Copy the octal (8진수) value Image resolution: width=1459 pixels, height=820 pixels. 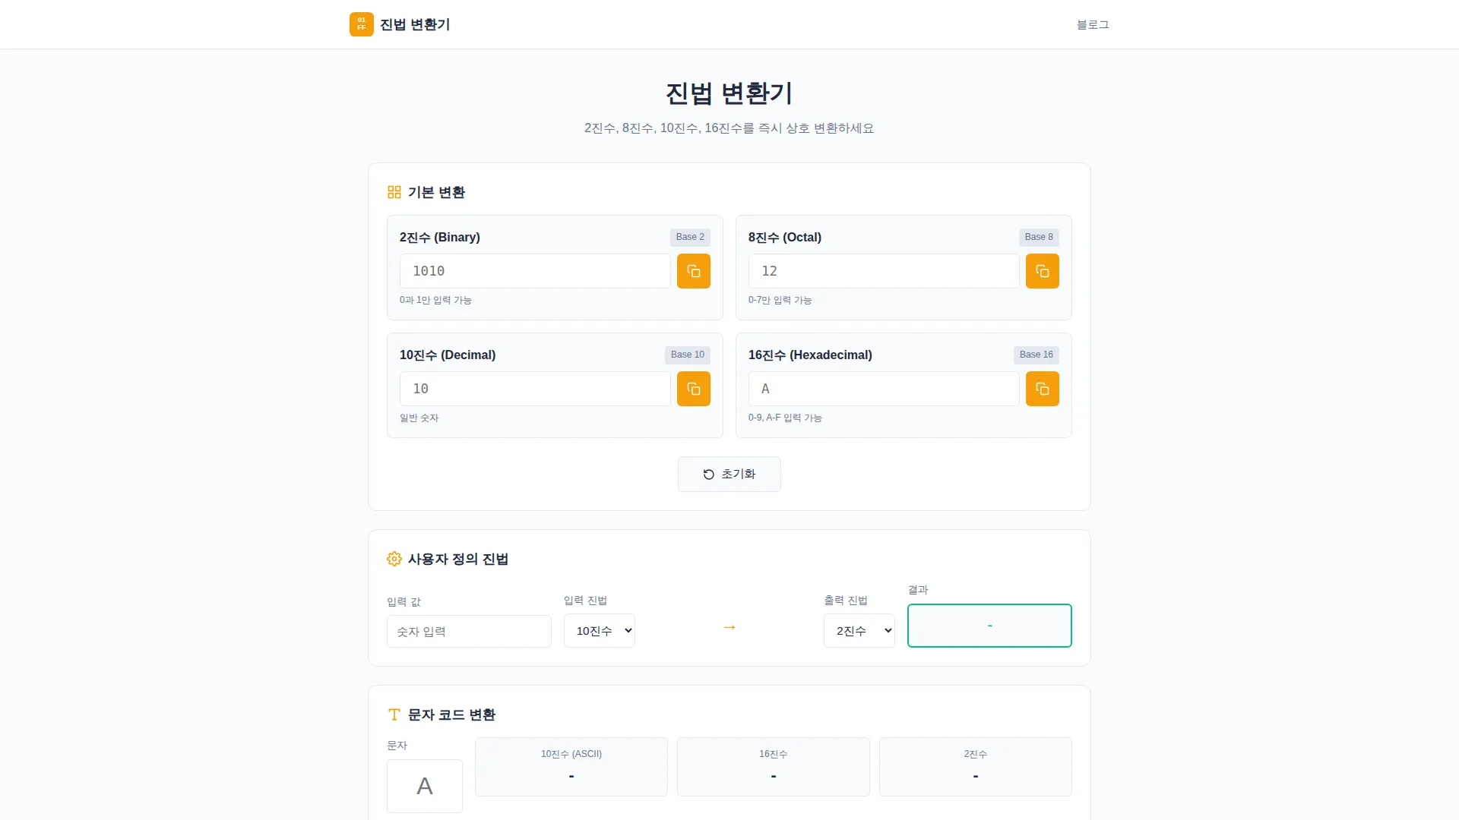(x=1042, y=271)
